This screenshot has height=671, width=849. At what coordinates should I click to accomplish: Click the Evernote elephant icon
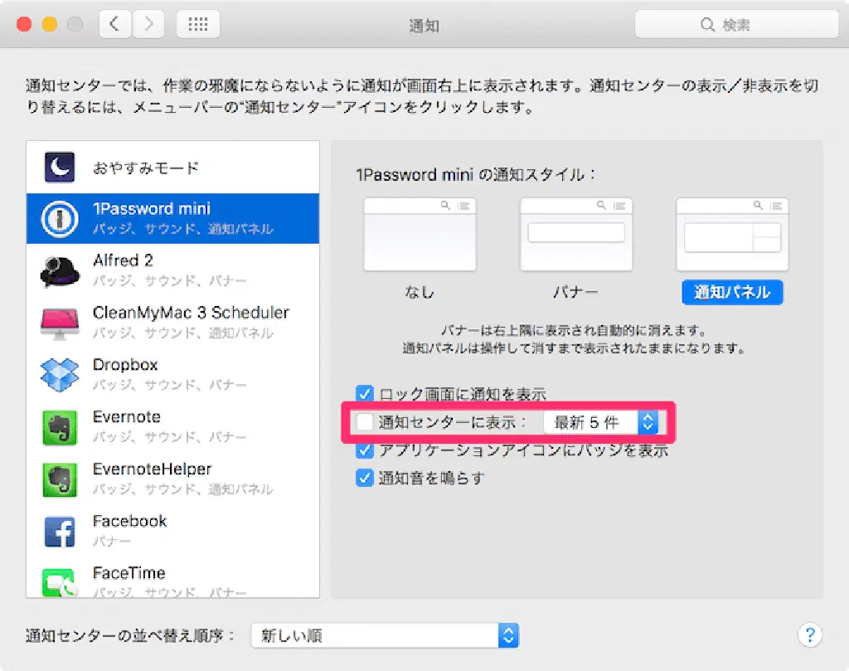coord(60,427)
